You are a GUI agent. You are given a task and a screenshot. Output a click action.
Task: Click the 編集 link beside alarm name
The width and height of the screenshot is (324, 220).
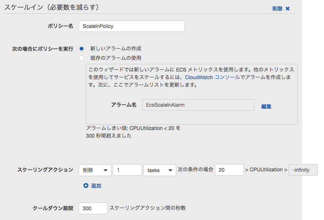tap(266, 106)
